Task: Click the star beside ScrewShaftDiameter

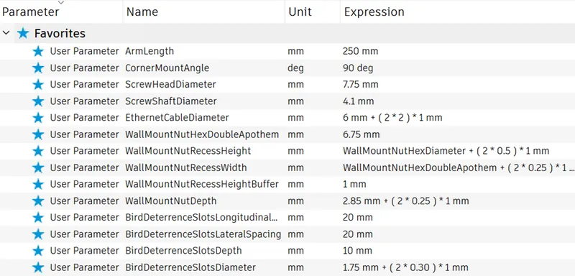Action: pyautogui.click(x=38, y=101)
